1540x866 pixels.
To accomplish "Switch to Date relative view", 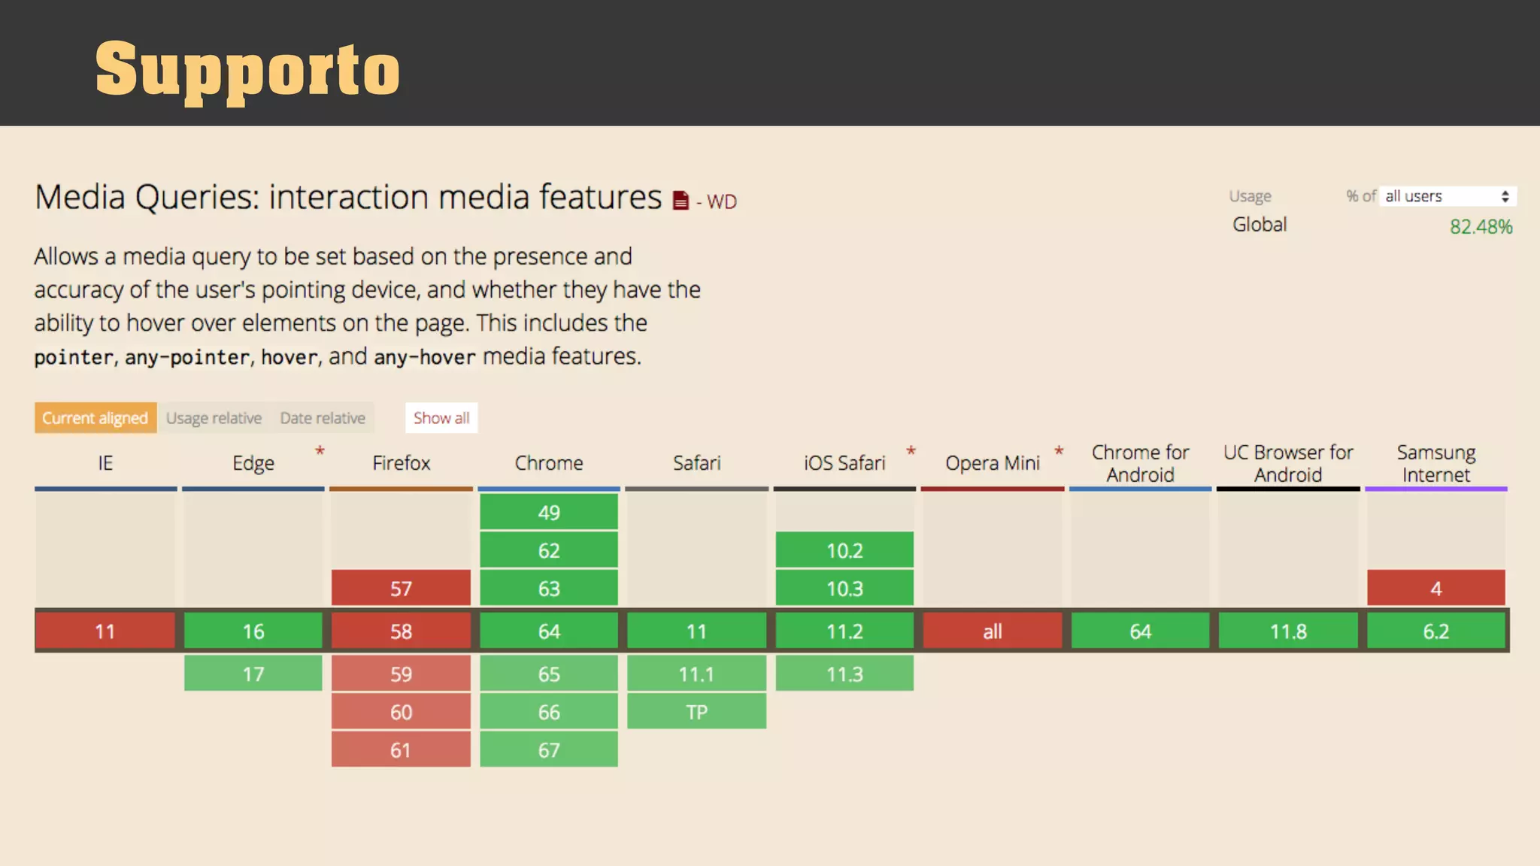I will click(323, 418).
